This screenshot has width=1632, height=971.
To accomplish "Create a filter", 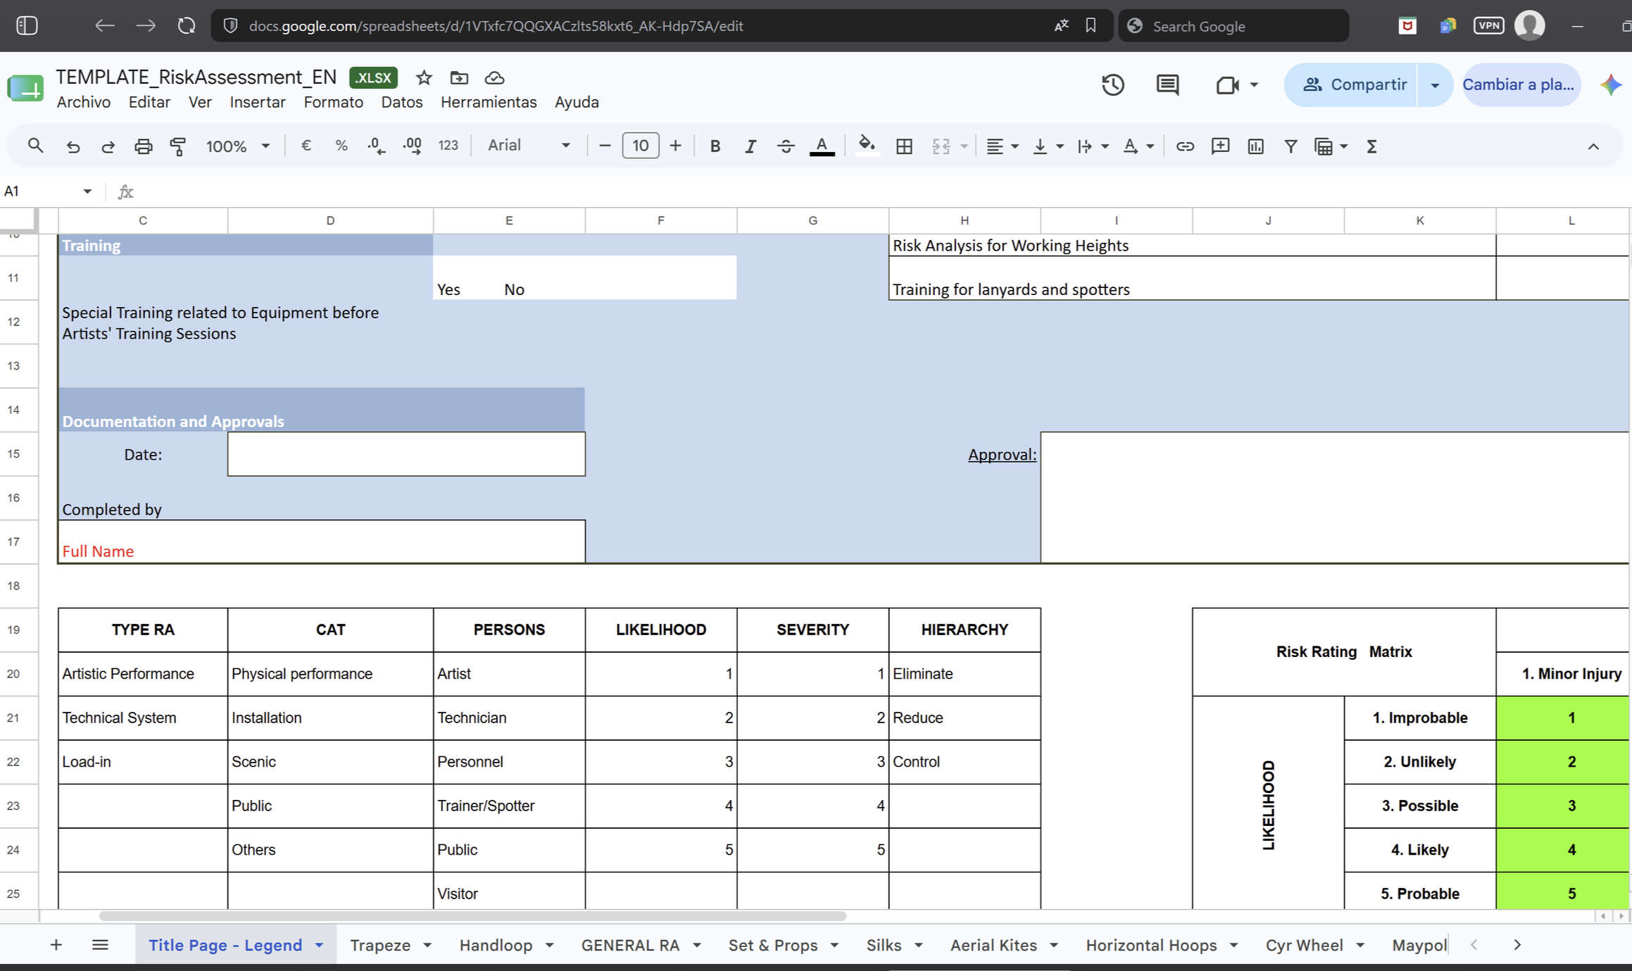I will tap(1291, 146).
